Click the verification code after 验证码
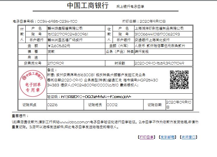Screen dimensions: 217x157 (x=96, y=97)
